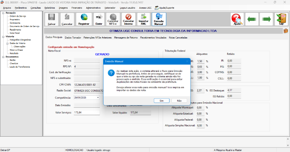Select the Dados Principais tab
The height and width of the screenshot is (152, 290).
[54, 37]
